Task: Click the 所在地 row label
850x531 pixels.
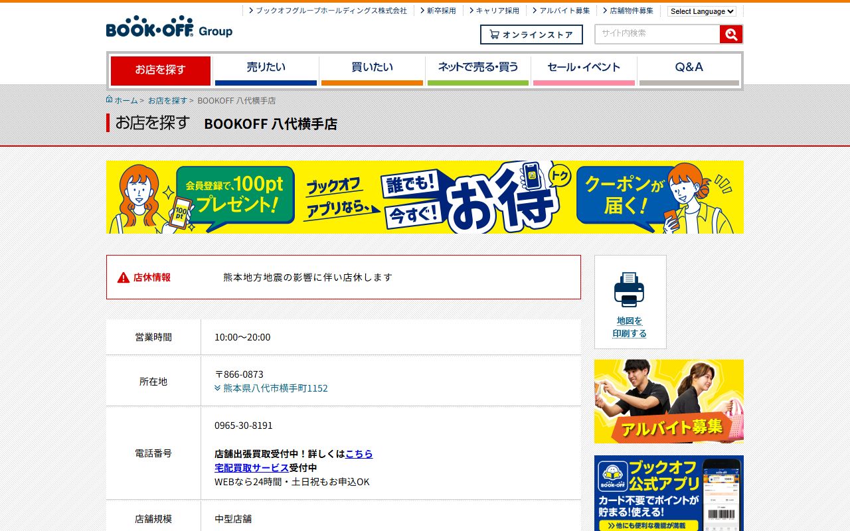Action: (x=153, y=382)
